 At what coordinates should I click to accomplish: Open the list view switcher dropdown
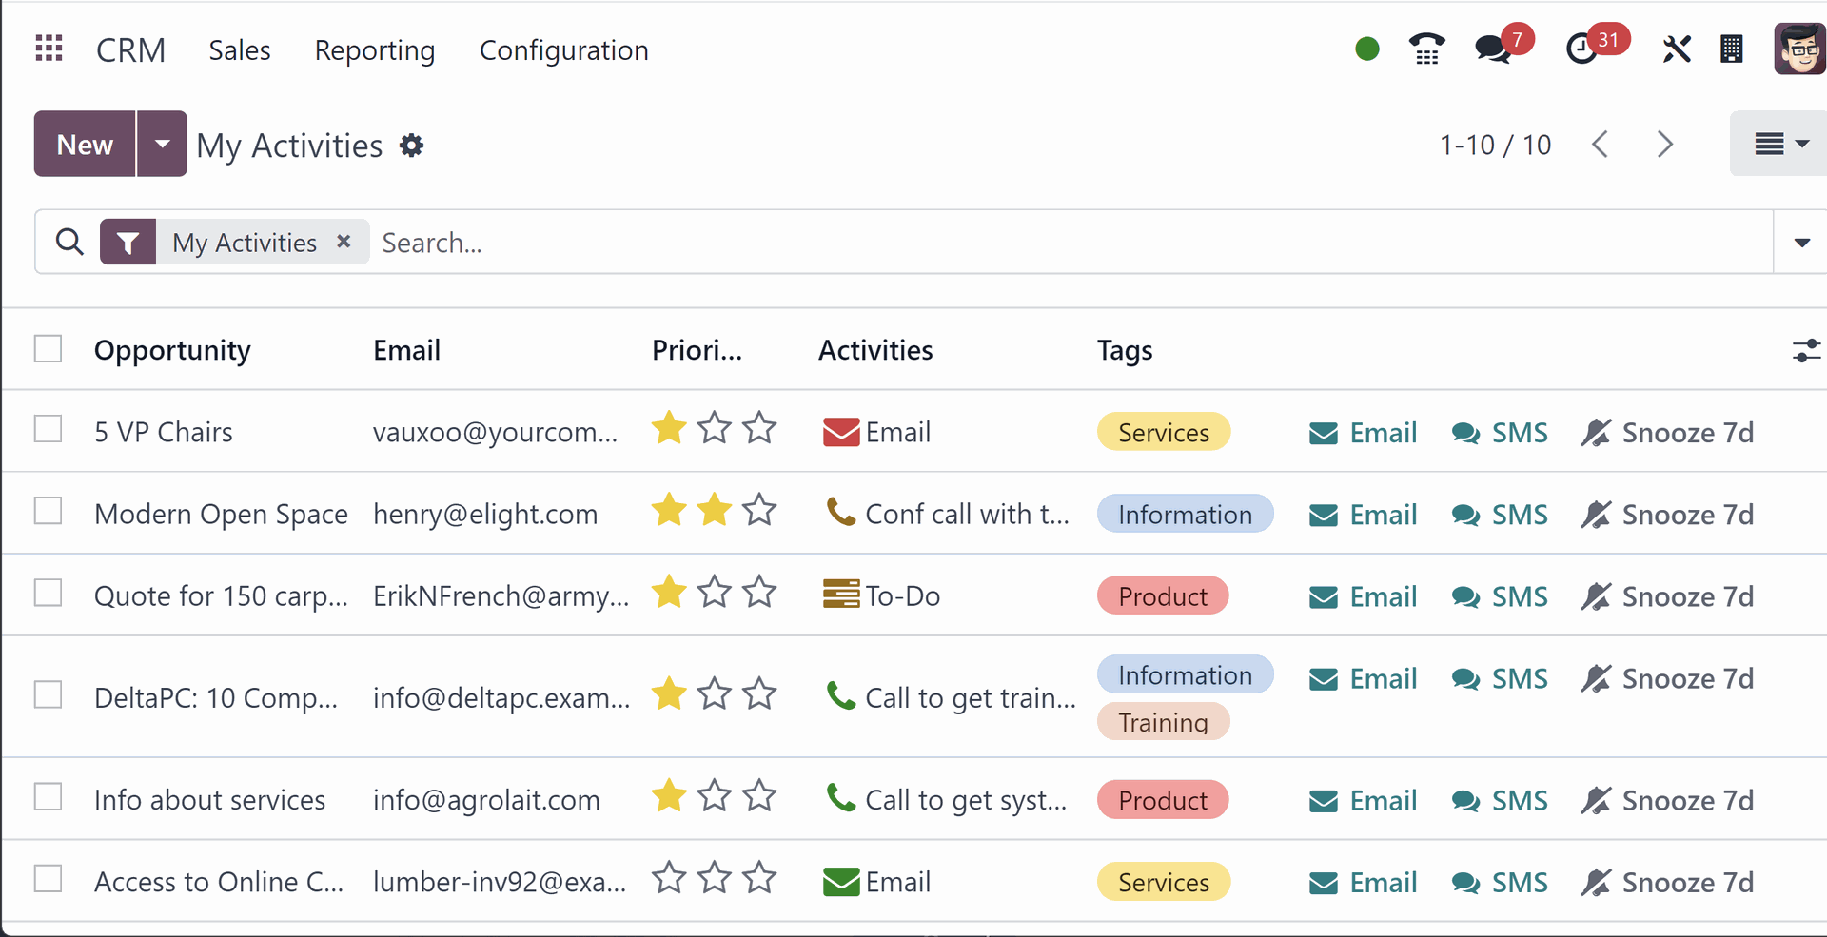coord(1779,144)
